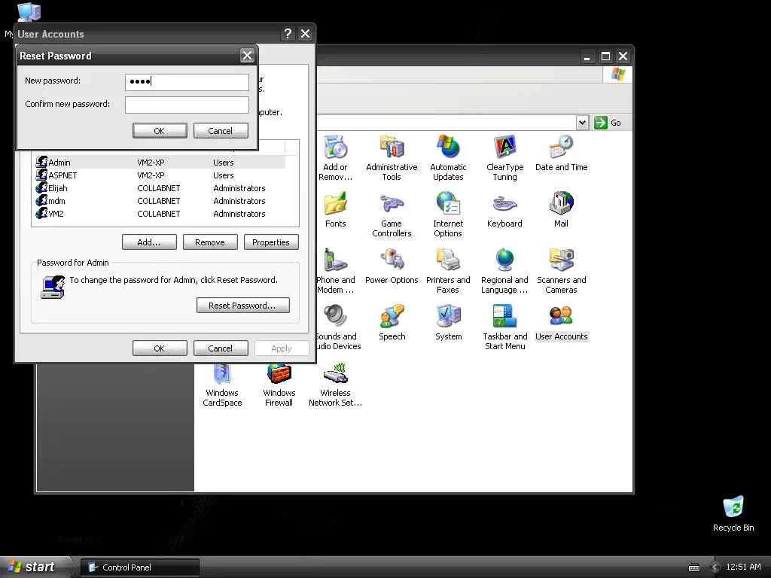Click the Remove user button
Viewport: 771px width, 578px height.
point(210,242)
